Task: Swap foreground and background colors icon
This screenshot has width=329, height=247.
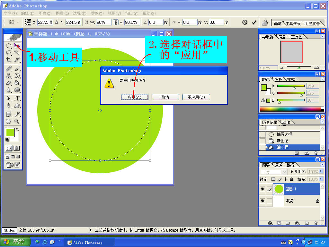Action: 17,129
